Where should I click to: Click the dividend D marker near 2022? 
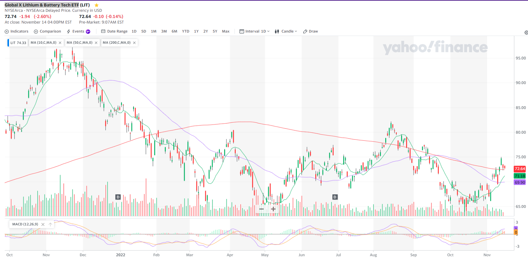tap(118, 197)
